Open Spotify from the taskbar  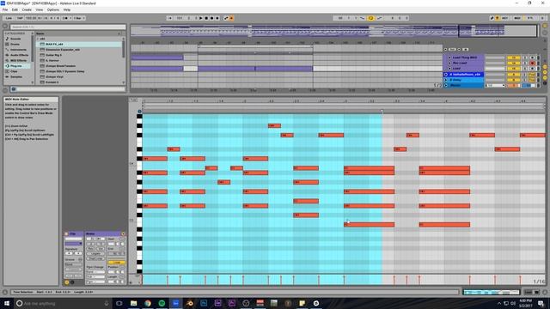click(162, 303)
